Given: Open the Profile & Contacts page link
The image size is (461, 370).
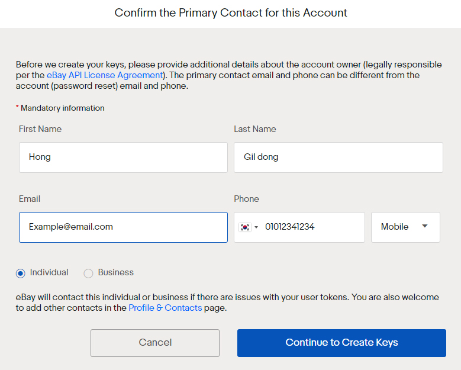Looking at the screenshot, I should pyautogui.click(x=165, y=308).
